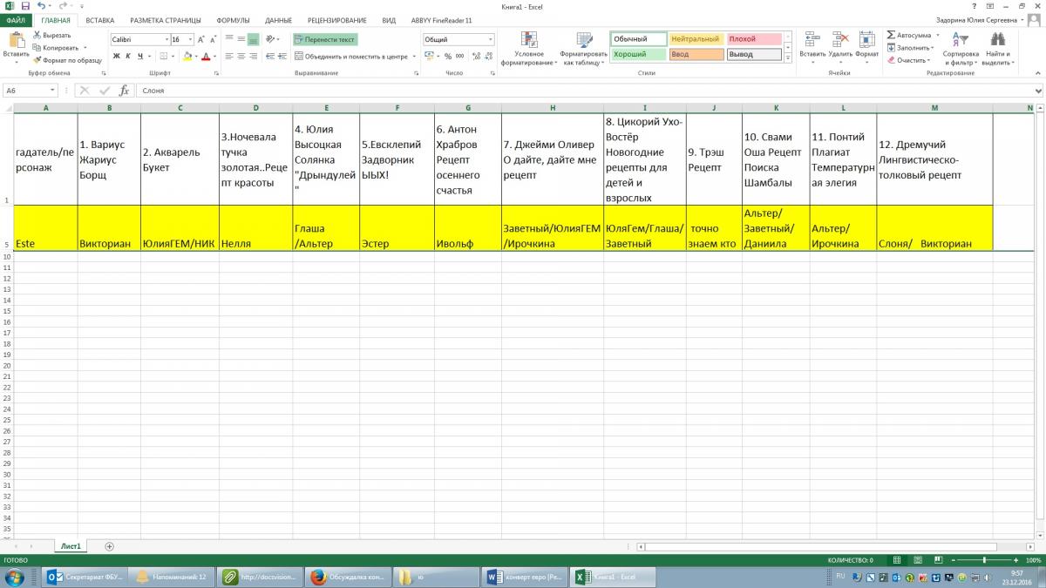The height and width of the screenshot is (588, 1046).
Task: Click the Insert Function fx icon
Action: (124, 90)
